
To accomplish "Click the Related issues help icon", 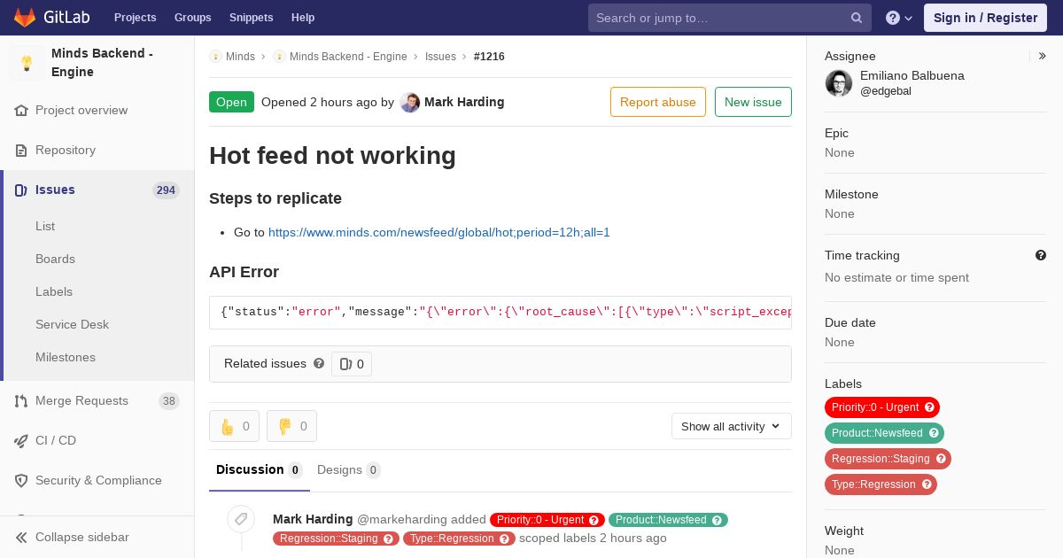I will (319, 363).
